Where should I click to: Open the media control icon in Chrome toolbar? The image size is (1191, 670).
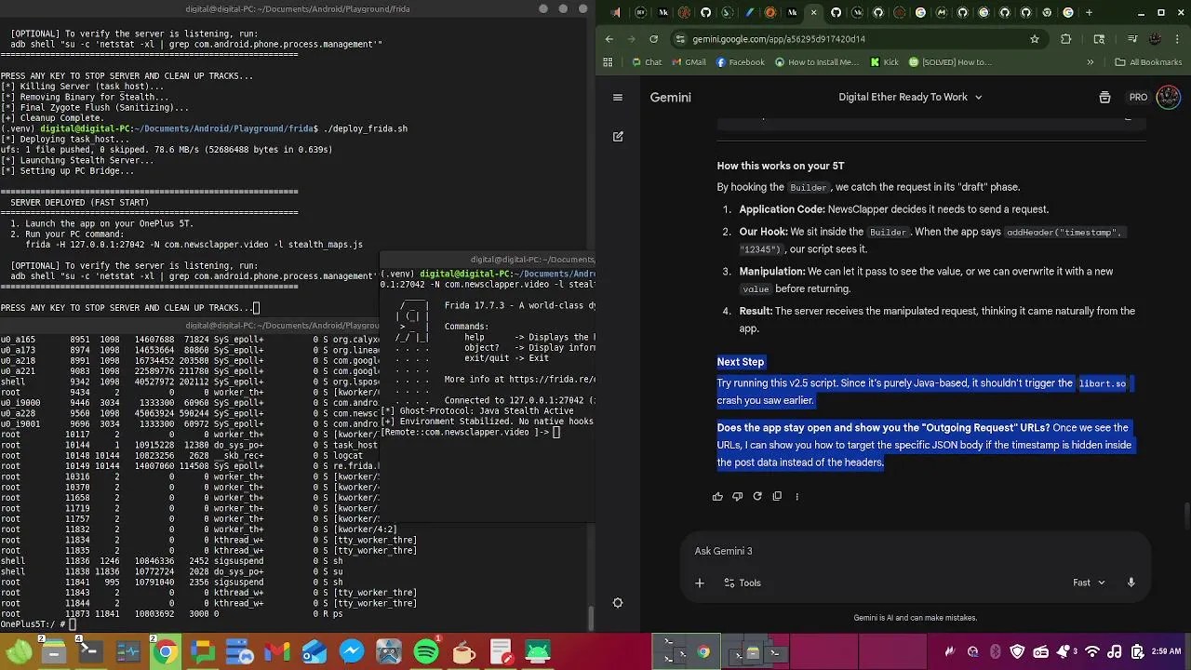pos(1132,39)
